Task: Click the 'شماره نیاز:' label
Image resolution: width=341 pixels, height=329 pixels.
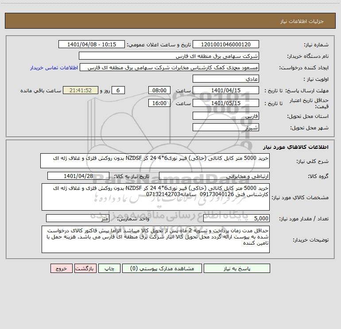Action: tap(316, 45)
